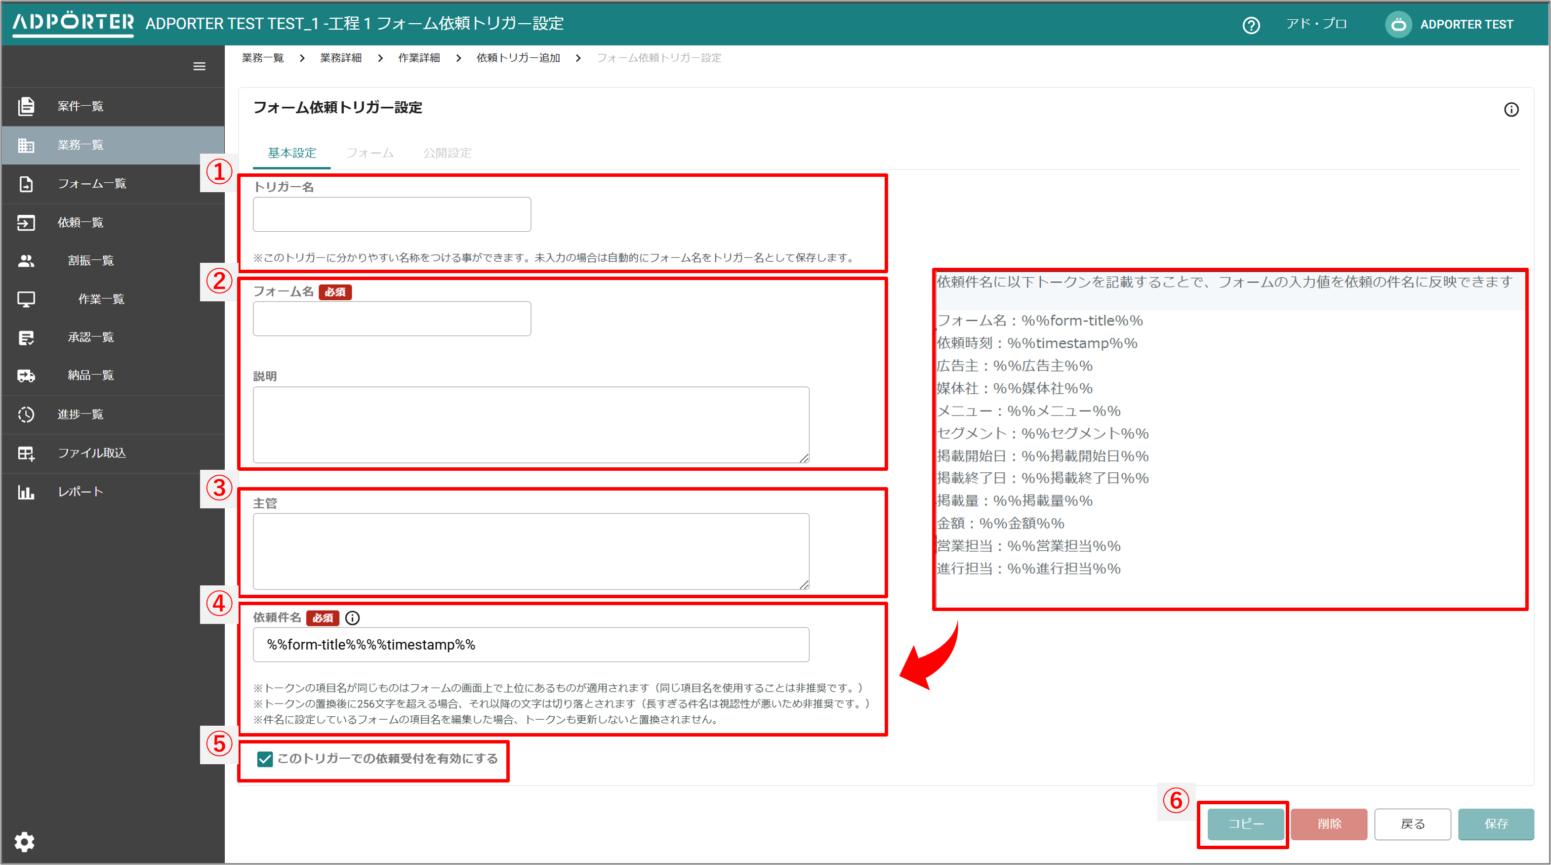
Task: Click the 削除 button
Action: pos(1329,824)
